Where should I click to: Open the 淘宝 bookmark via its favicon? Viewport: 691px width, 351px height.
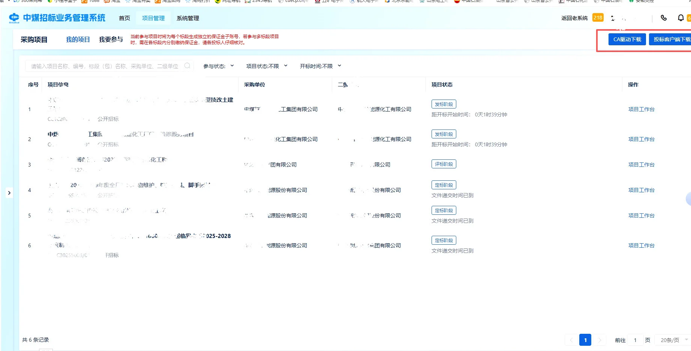point(107,1)
